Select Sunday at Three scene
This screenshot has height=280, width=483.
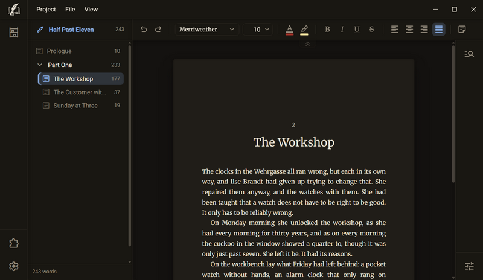81,106
